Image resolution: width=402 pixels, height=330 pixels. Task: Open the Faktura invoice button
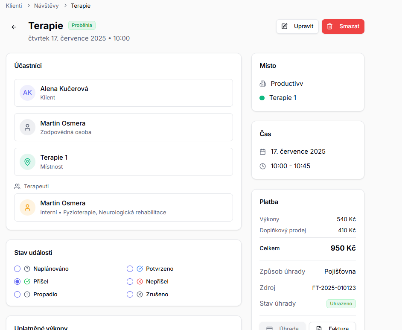pos(332,327)
